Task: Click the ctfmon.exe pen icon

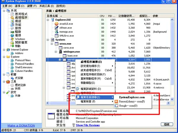Action: 56,28
